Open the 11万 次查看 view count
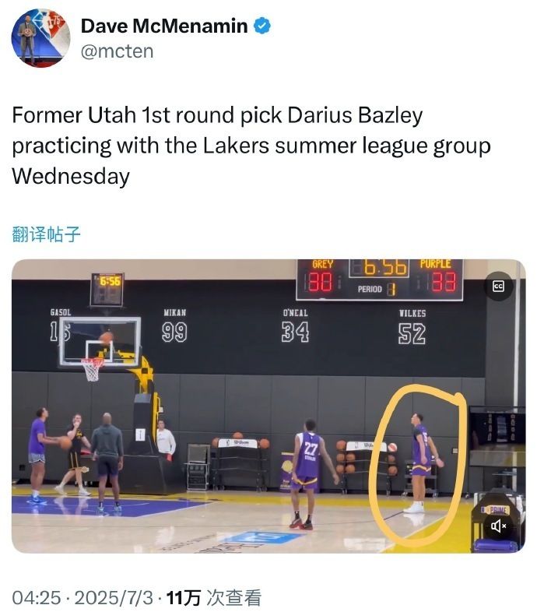This screenshot has width=537, height=612. pos(214,597)
